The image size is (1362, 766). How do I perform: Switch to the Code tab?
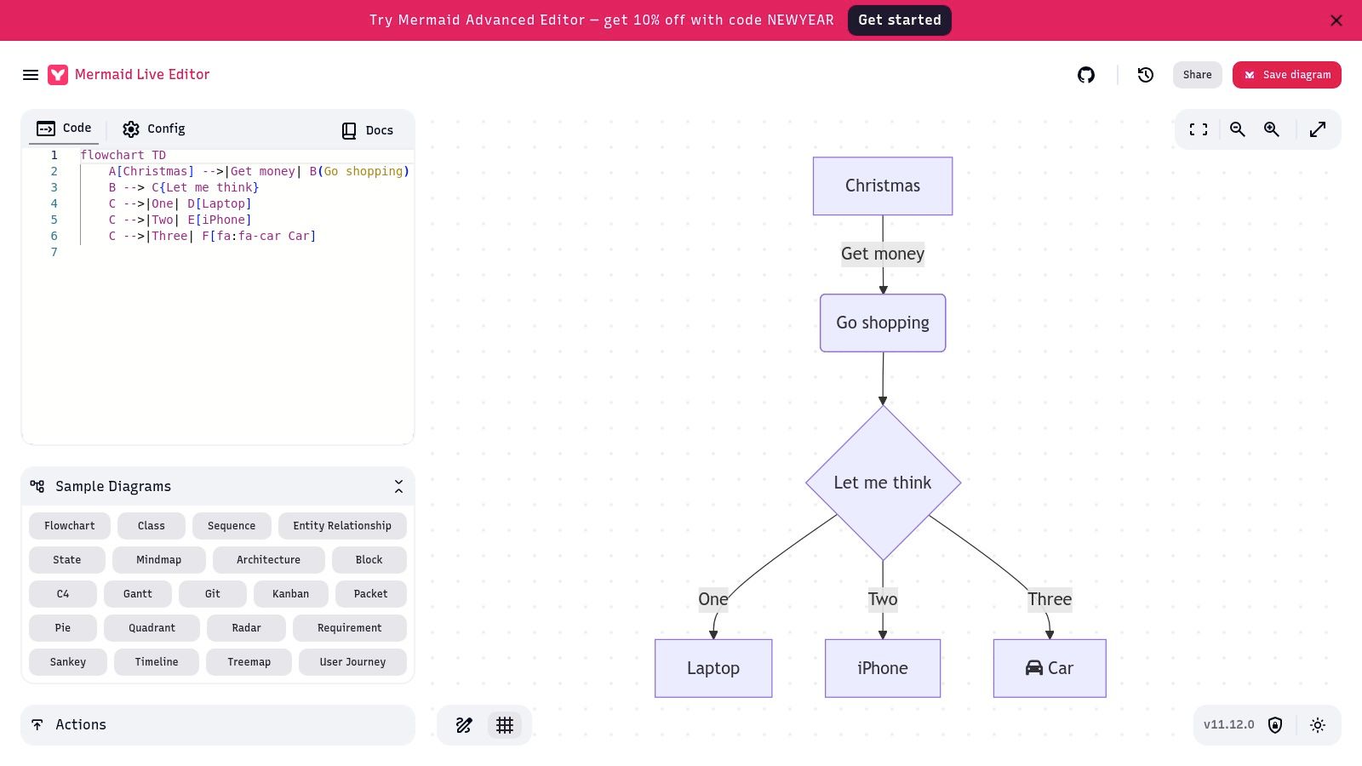(64, 129)
